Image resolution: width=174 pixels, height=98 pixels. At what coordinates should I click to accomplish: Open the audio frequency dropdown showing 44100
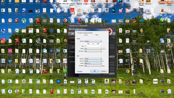point(93,61)
